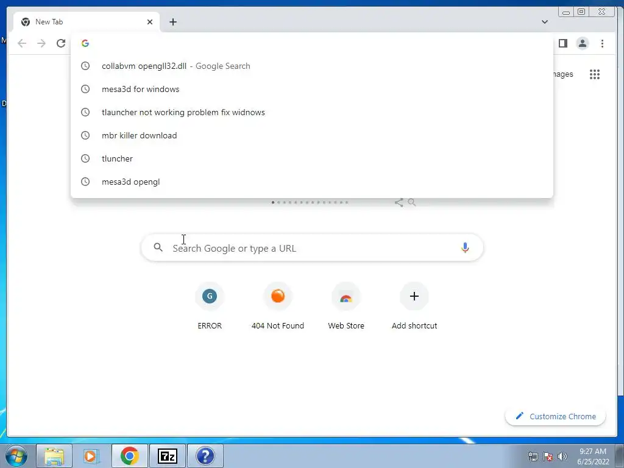Click the Search Google or type a URL box
624x468 pixels.
click(x=313, y=247)
